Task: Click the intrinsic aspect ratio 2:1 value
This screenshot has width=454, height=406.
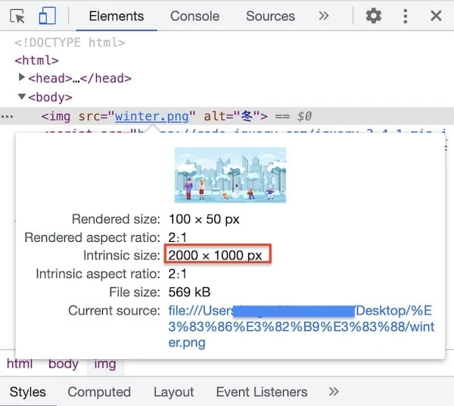Action: 178,274
